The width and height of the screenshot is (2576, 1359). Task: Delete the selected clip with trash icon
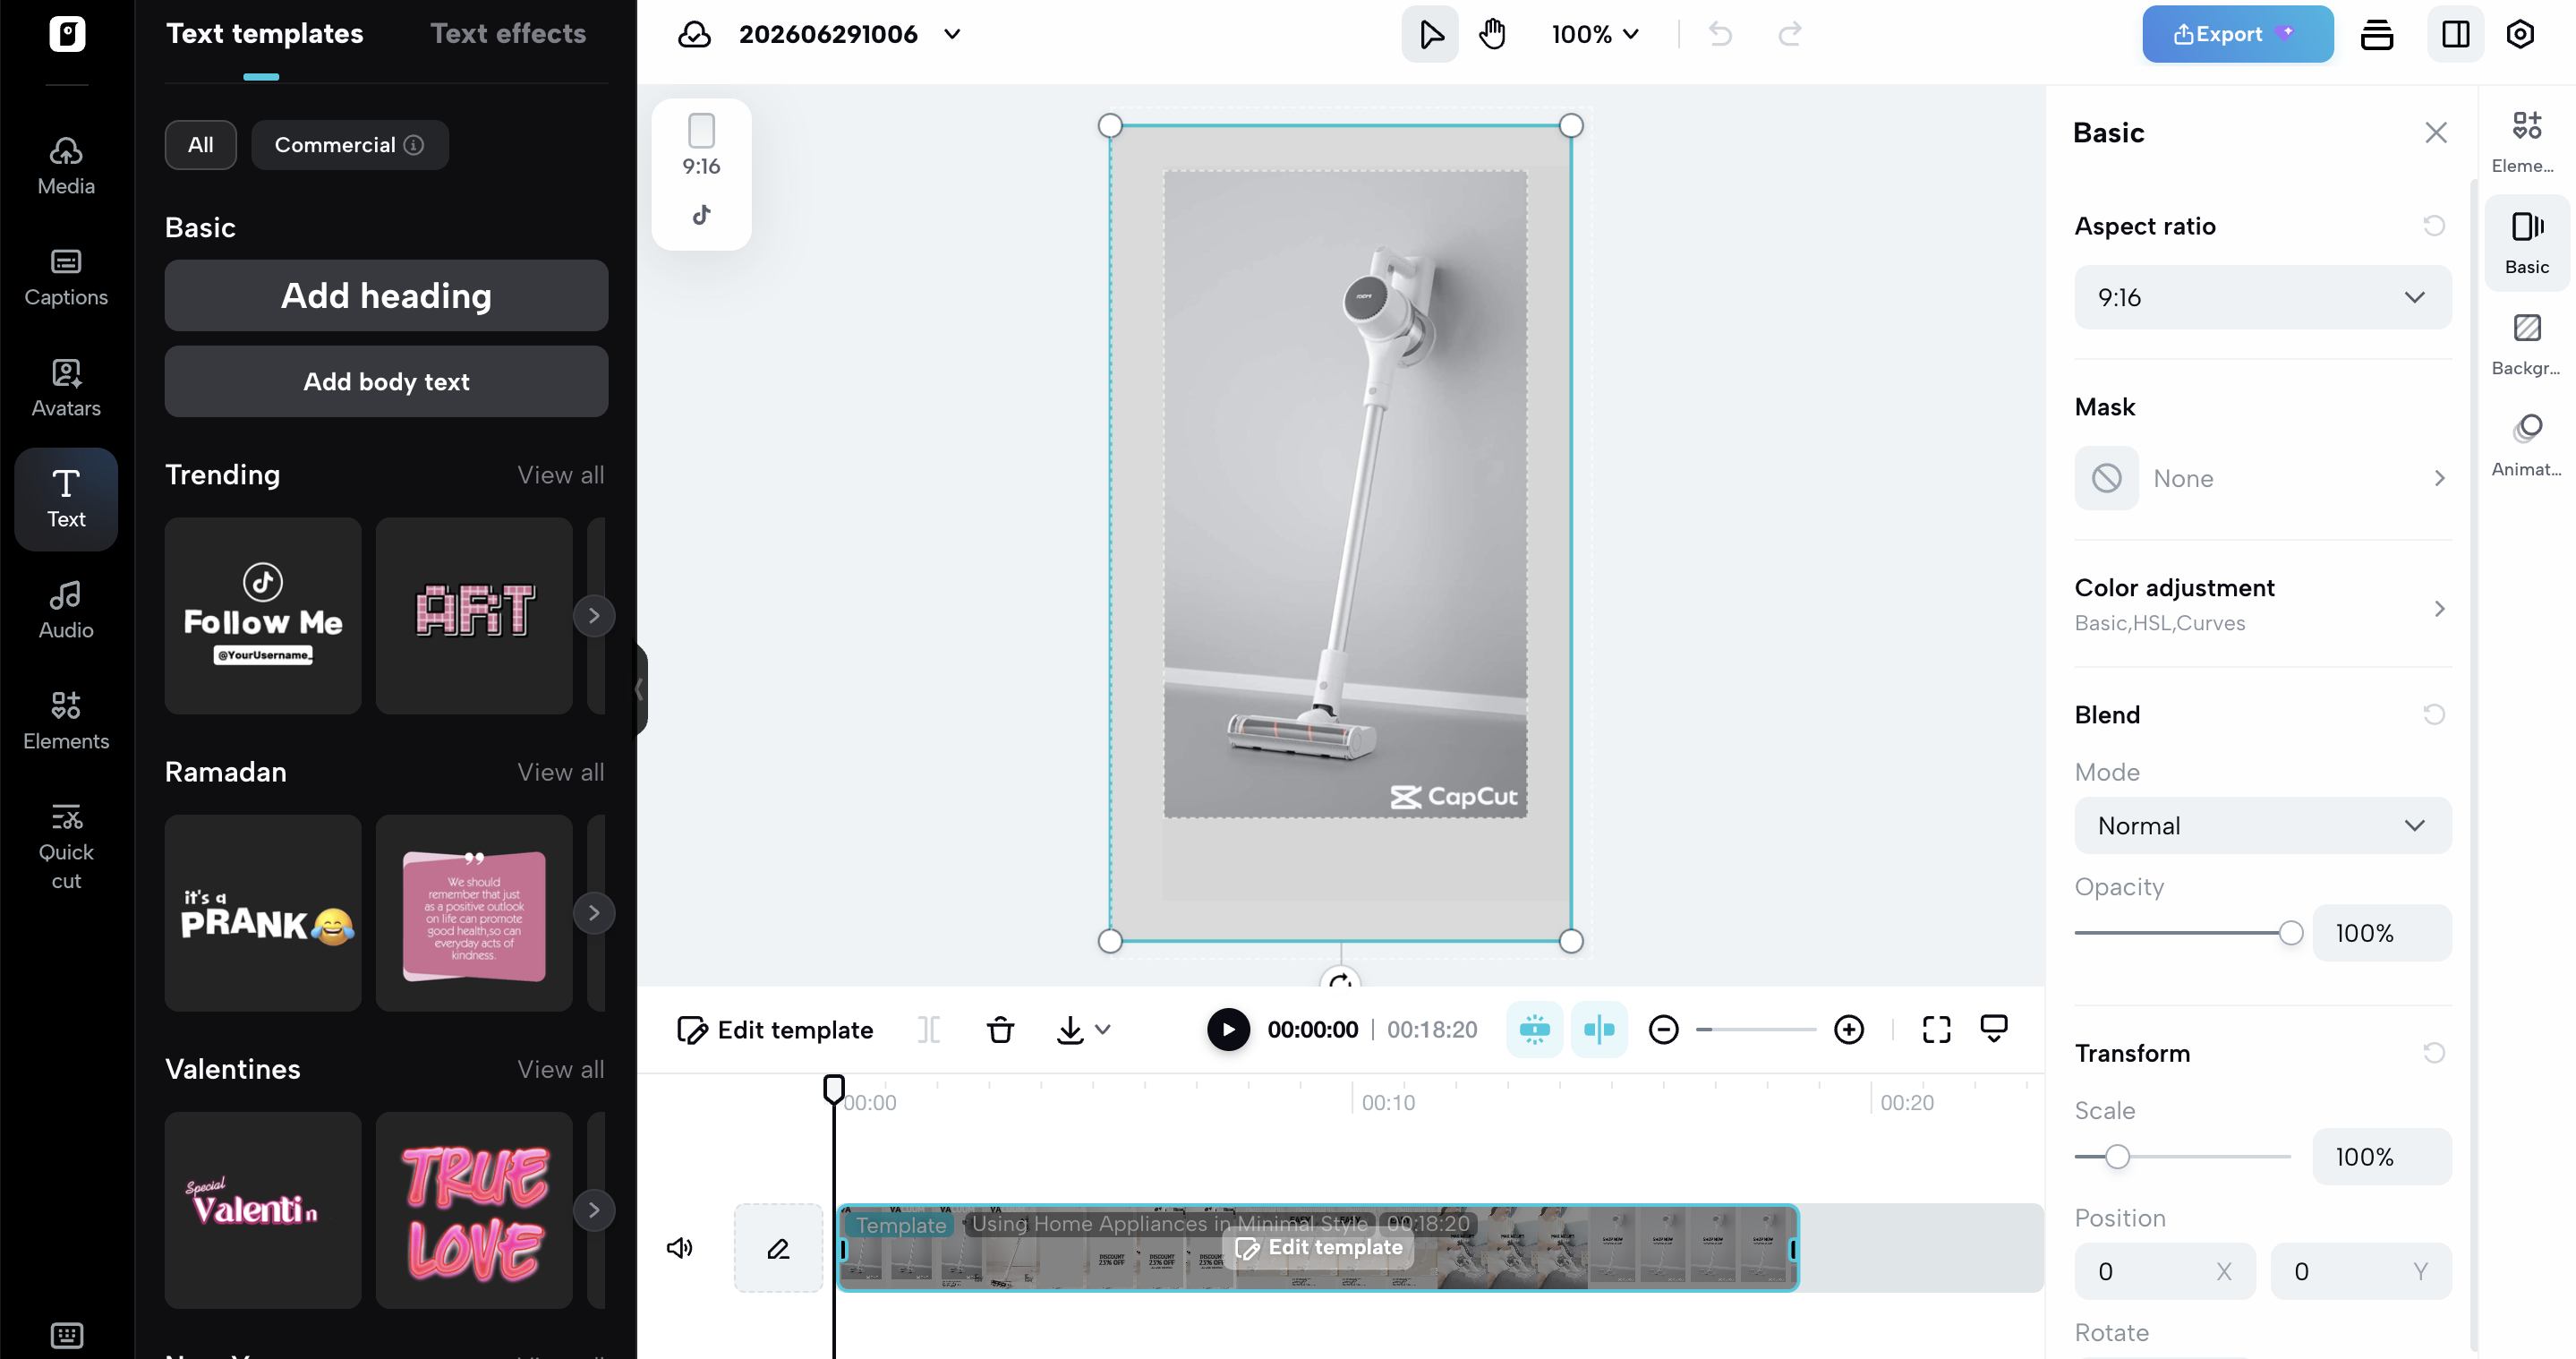pyautogui.click(x=1000, y=1029)
